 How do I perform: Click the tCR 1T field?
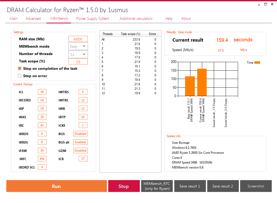[83, 159]
